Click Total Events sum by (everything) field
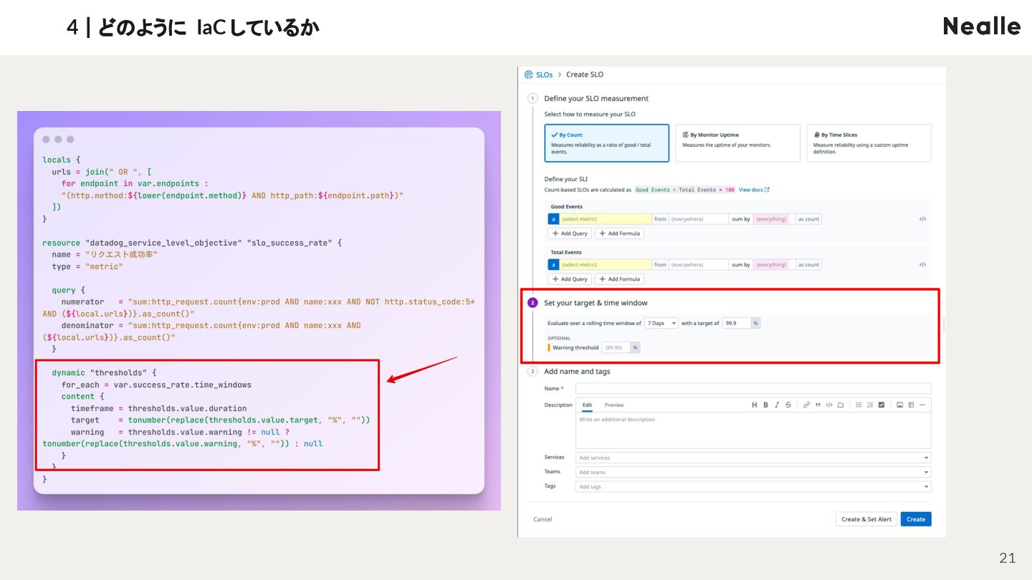The width and height of the screenshot is (1032, 580). coord(774,265)
